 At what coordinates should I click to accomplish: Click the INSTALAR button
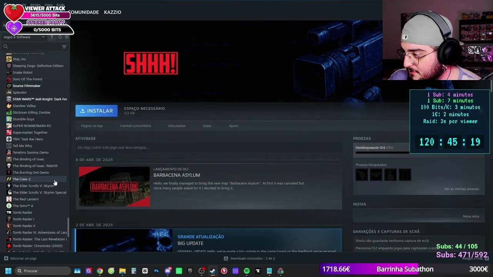click(97, 111)
